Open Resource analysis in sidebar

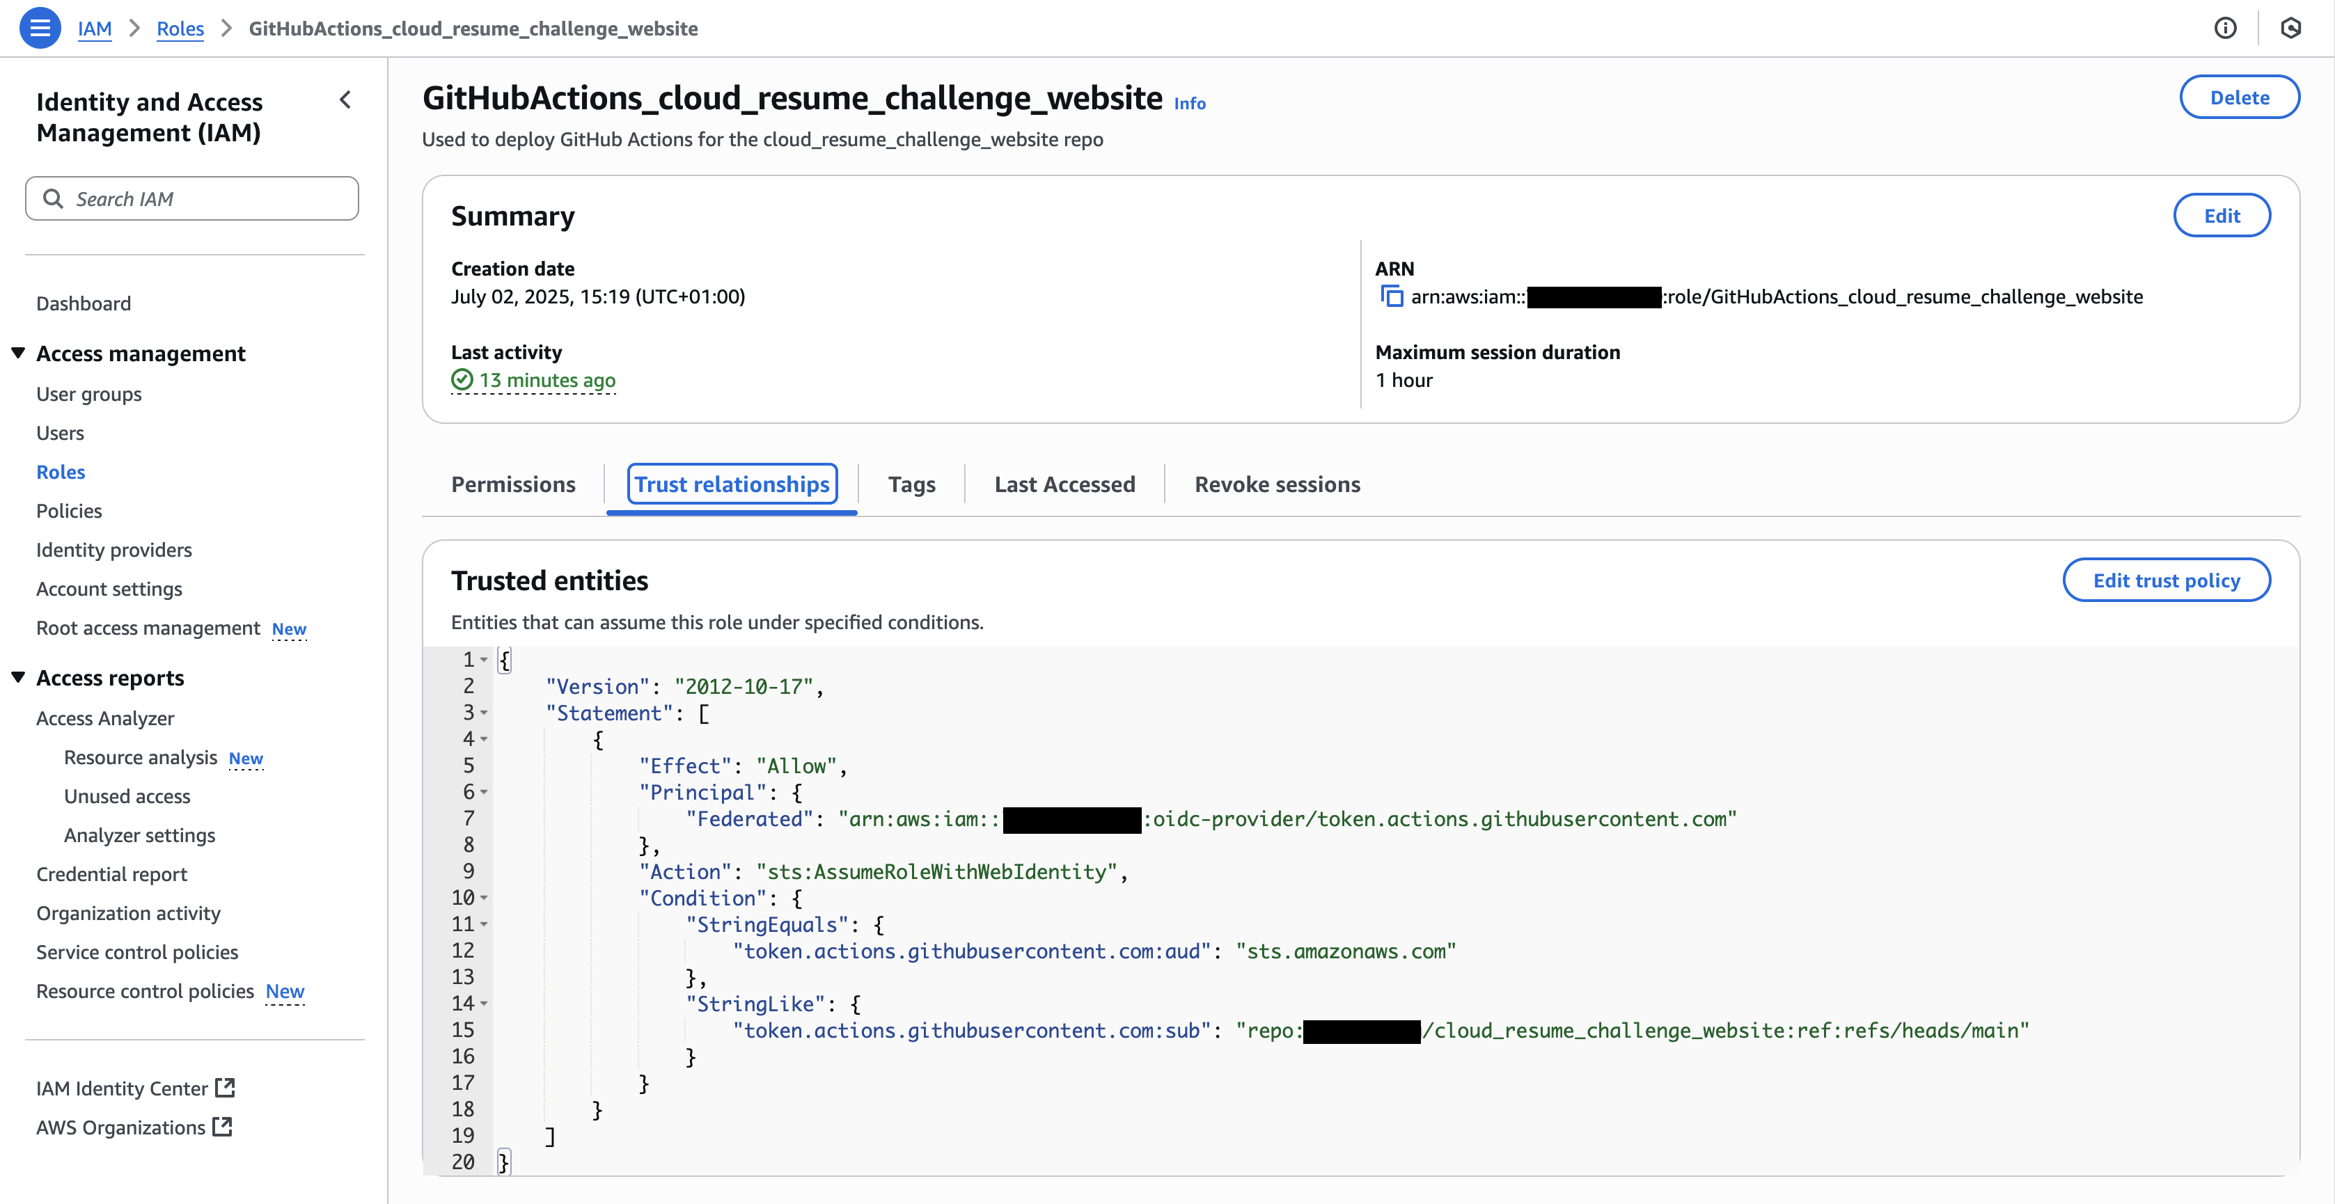141,757
